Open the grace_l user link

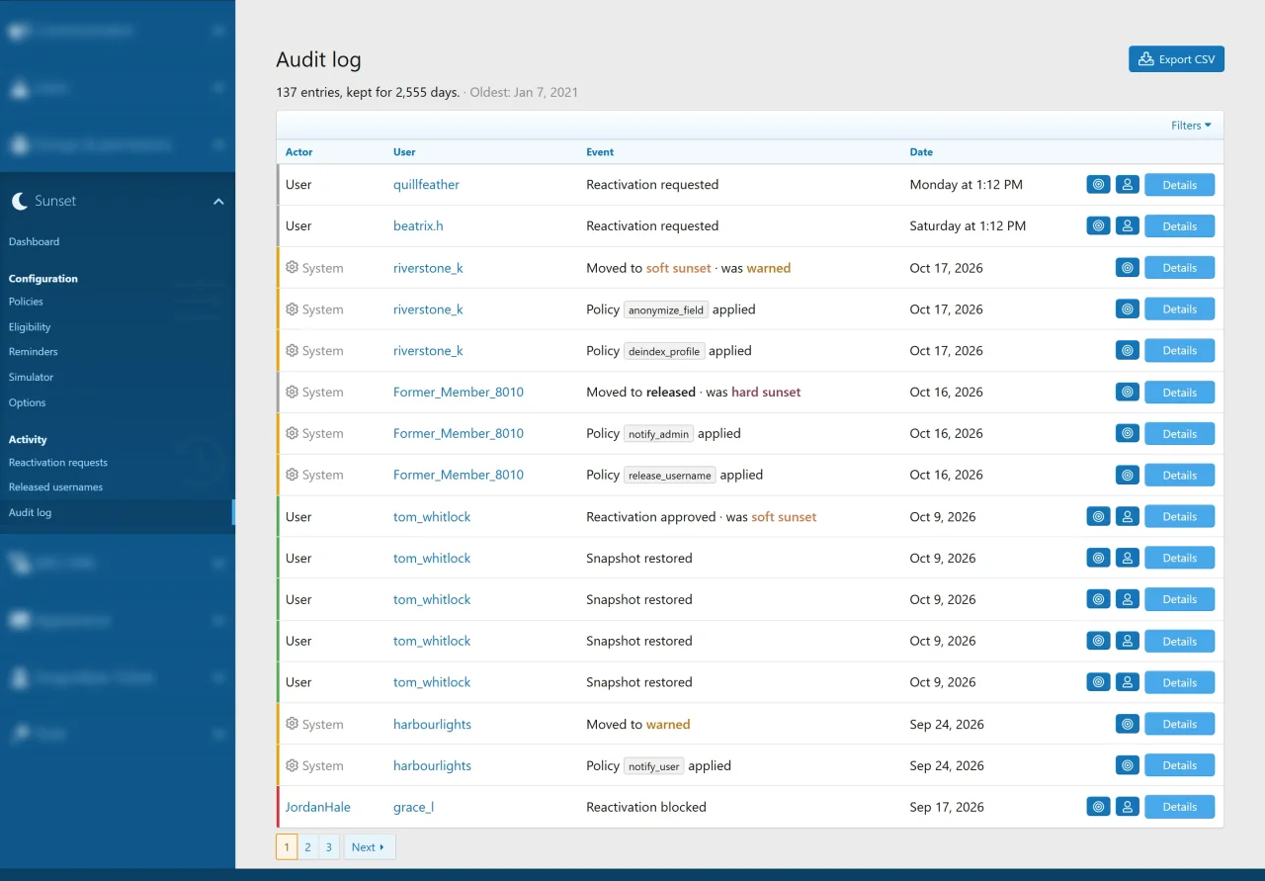413,807
